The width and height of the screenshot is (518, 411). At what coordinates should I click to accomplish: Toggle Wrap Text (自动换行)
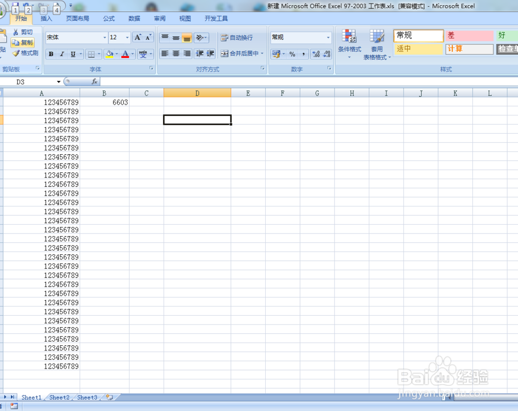point(237,38)
